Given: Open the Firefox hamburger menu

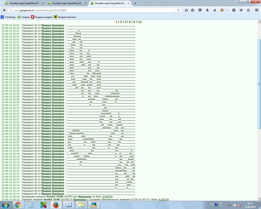Looking at the screenshot, I should tap(257, 10).
